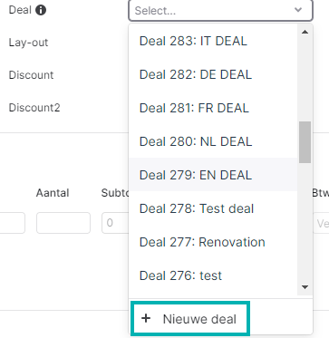Click the scrollbar up arrow in deal list
329x338 pixels.
point(305,32)
